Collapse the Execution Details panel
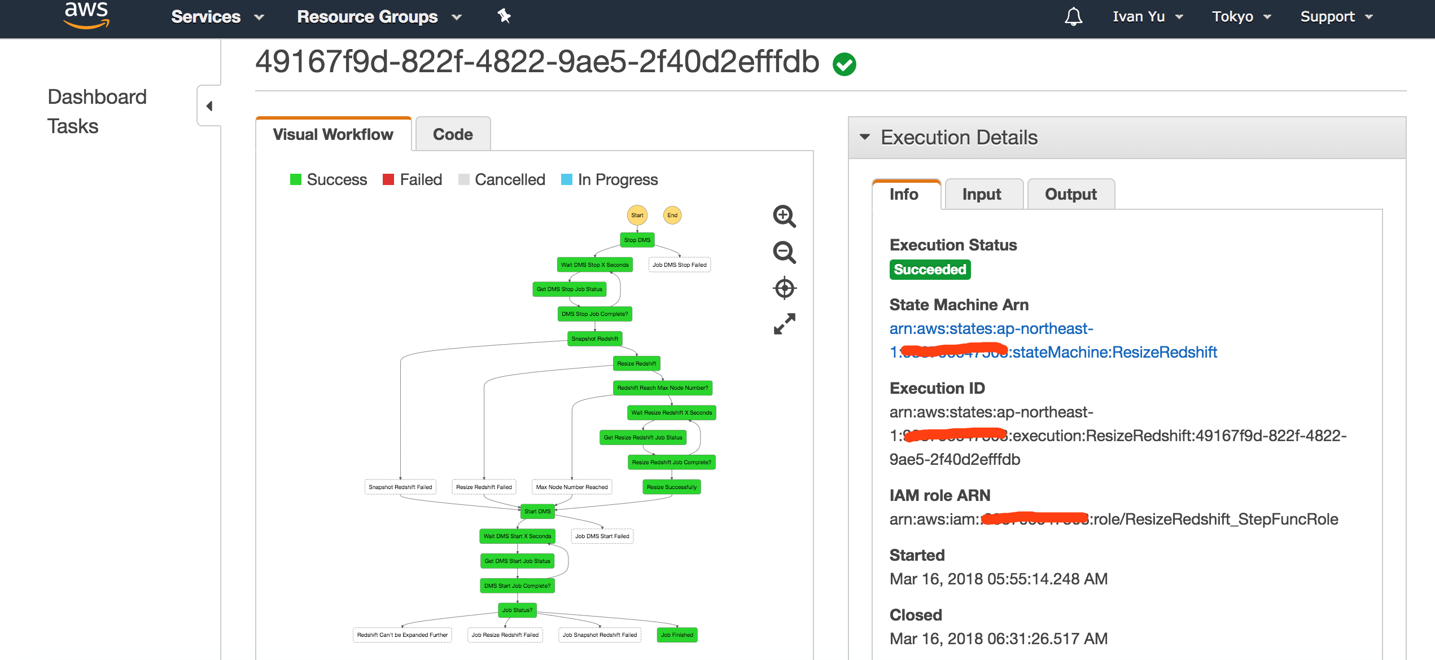The width and height of the screenshot is (1435, 660). (864, 137)
